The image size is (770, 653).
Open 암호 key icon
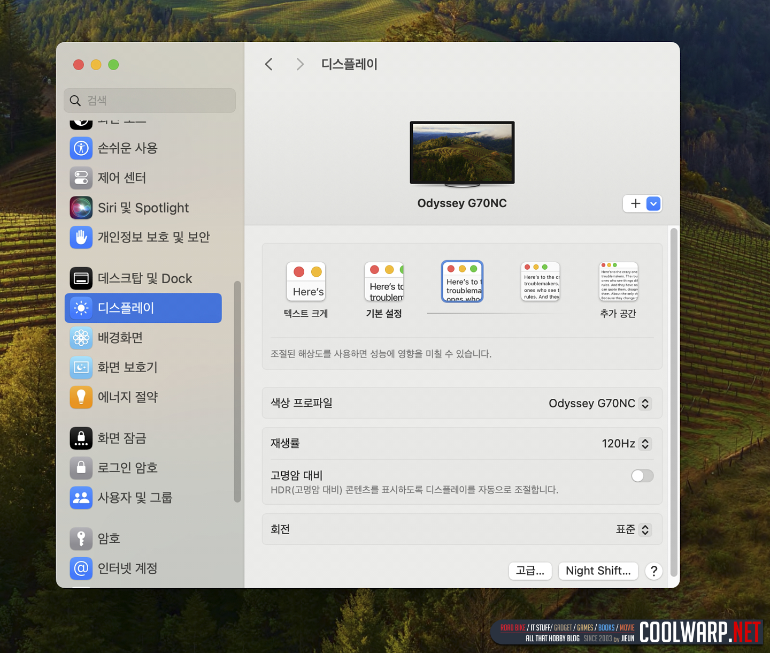click(x=81, y=538)
